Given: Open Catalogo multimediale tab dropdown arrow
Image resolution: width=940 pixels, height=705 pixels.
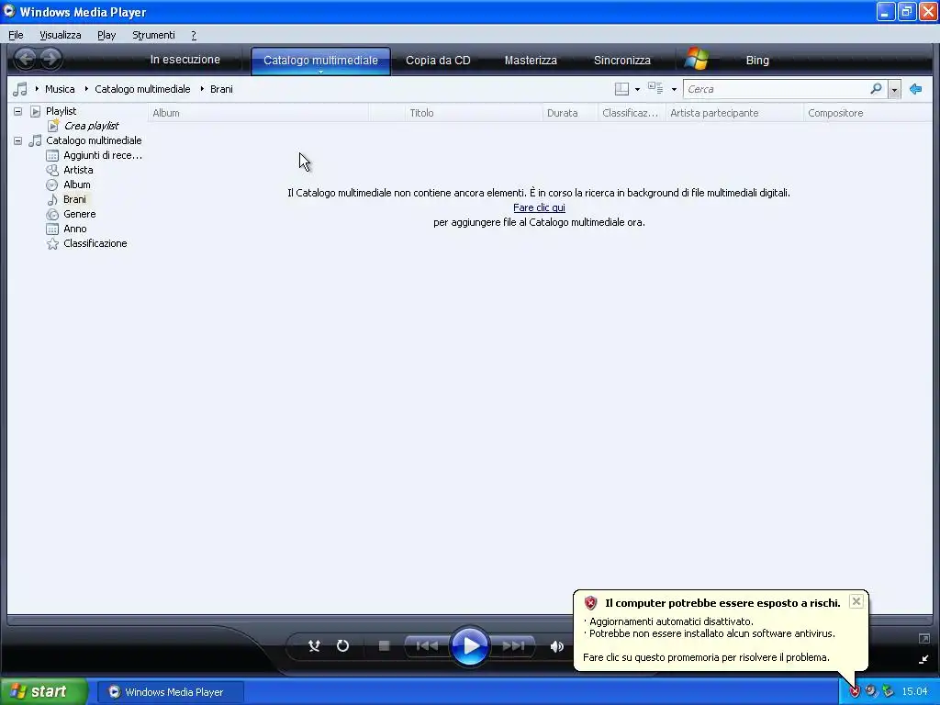Looking at the screenshot, I should coord(320,72).
